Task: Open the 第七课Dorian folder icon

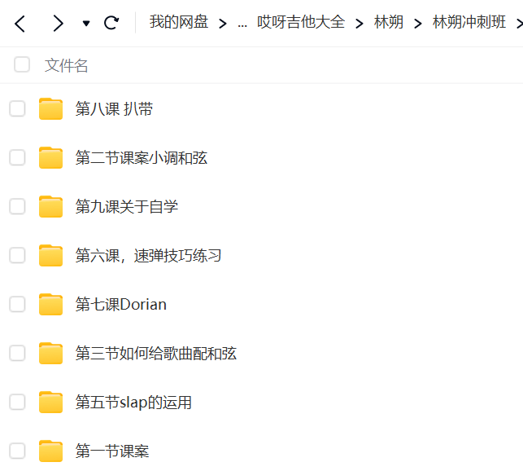Action: [50, 304]
